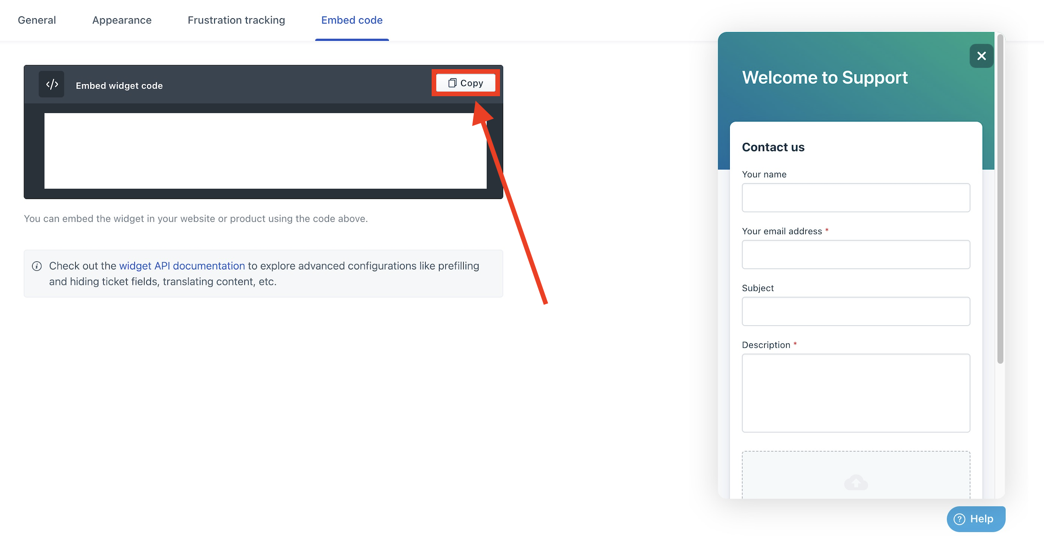
Task: Click the embed code snippet text box
Action: pyautogui.click(x=265, y=151)
